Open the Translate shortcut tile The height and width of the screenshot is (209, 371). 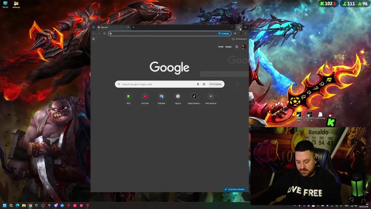tap(161, 99)
